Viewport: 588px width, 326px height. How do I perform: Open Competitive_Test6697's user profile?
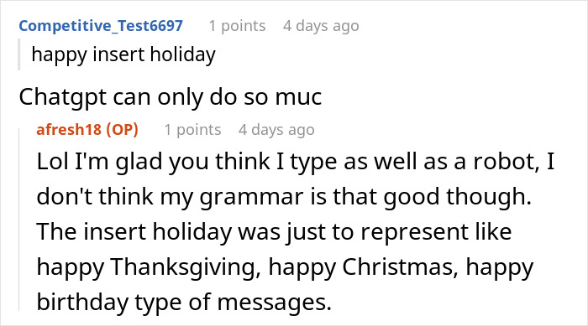tap(101, 26)
